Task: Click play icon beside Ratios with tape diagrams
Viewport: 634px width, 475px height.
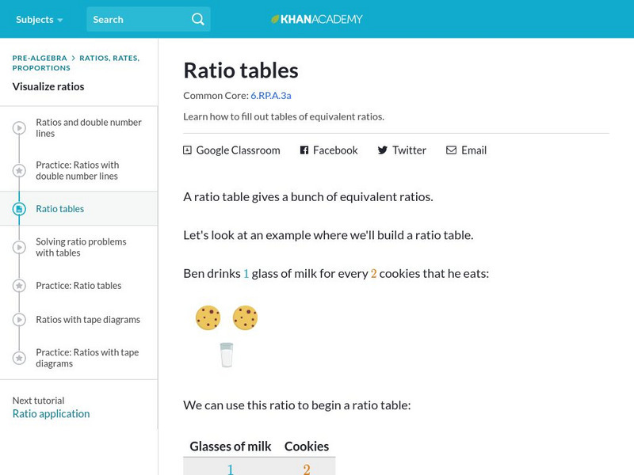Action: [19, 320]
